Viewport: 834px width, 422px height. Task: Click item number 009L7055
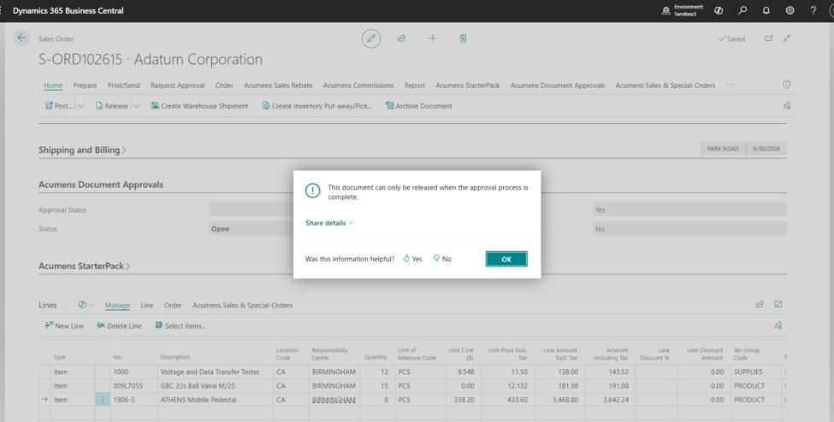pyautogui.click(x=127, y=386)
